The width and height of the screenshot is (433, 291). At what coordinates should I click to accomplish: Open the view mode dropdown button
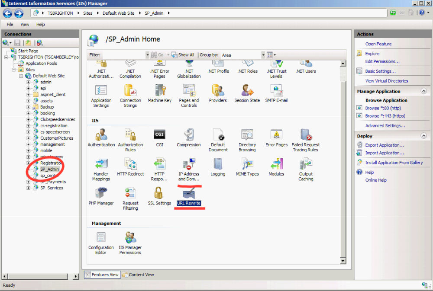(x=271, y=55)
